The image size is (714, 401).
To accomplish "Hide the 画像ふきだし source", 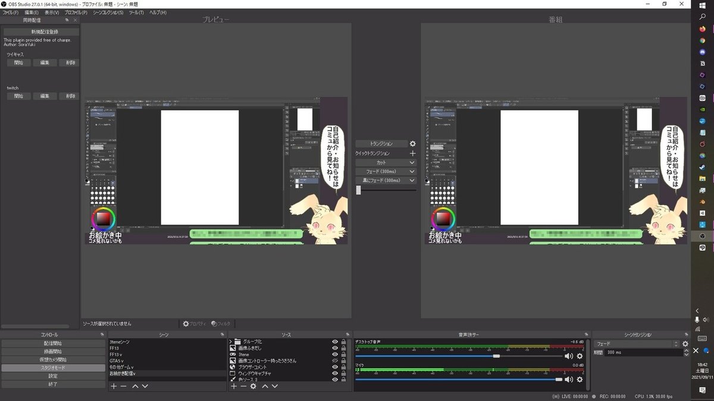I will [x=335, y=348].
